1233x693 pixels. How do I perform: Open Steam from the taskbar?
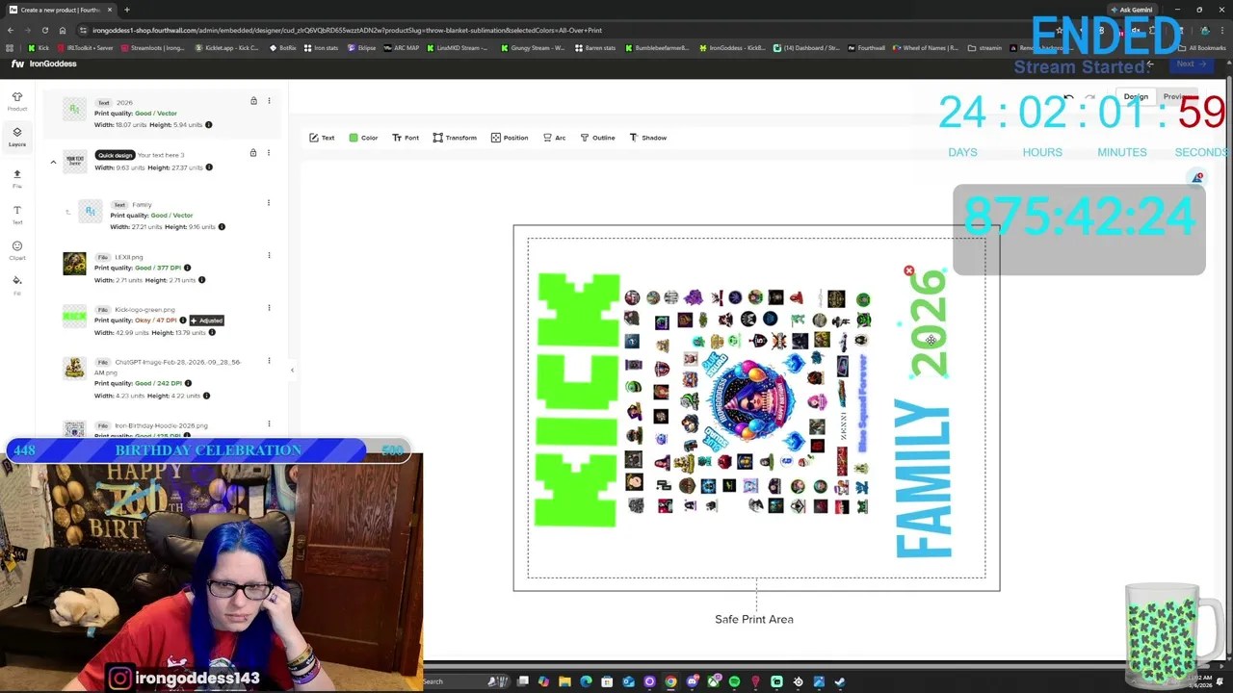coord(840,681)
